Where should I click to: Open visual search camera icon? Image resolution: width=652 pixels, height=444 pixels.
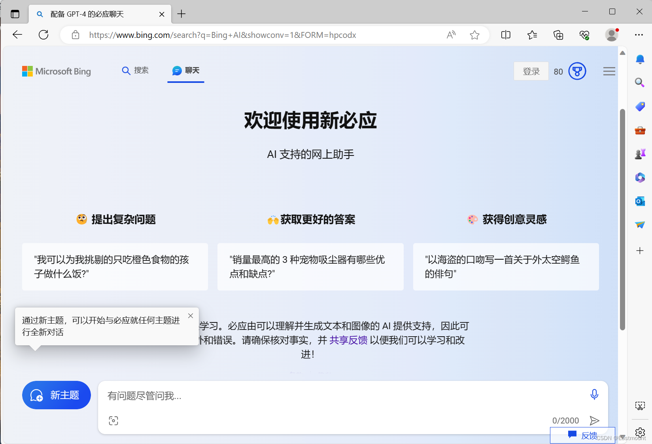(x=113, y=421)
